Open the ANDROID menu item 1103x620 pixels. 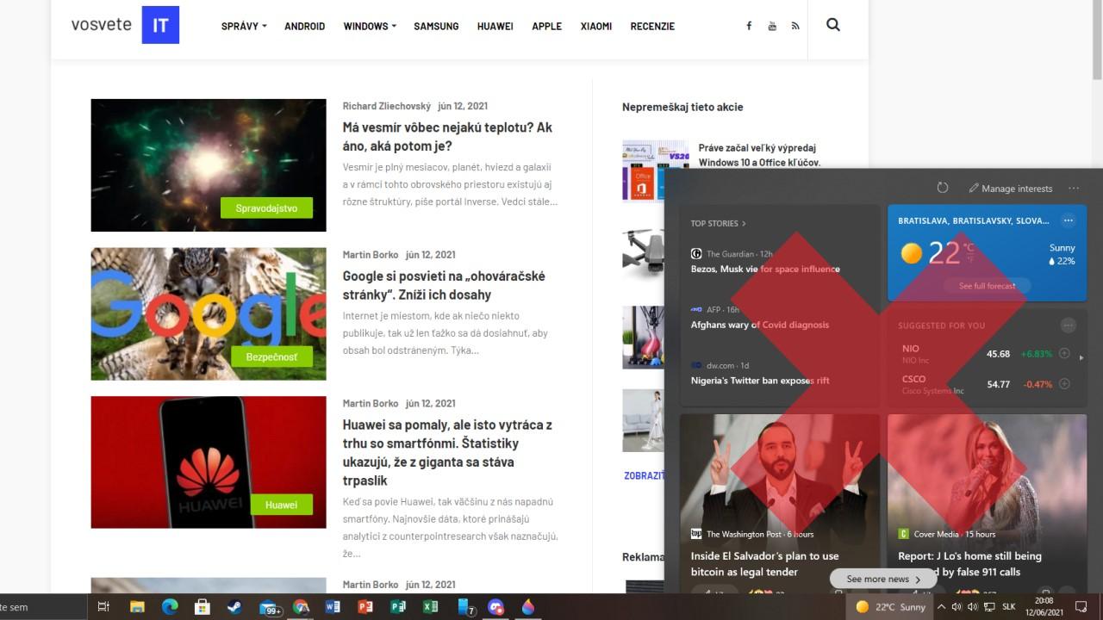tap(304, 26)
